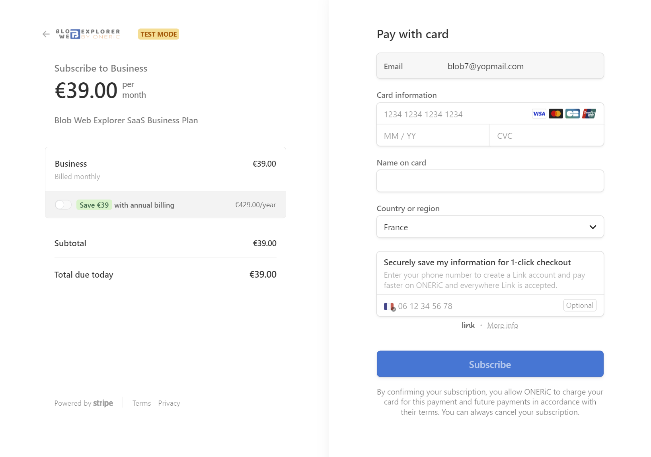The image size is (651, 457).
Task: Open the More info link
Action: (x=503, y=325)
